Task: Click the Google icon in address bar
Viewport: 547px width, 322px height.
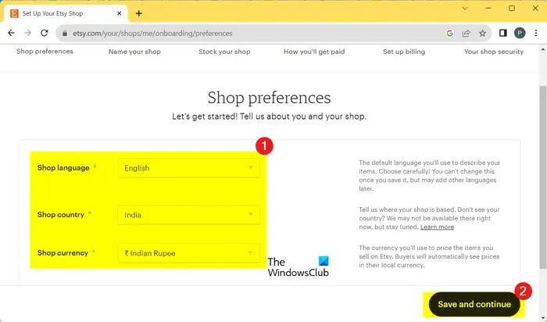Action: pos(450,34)
